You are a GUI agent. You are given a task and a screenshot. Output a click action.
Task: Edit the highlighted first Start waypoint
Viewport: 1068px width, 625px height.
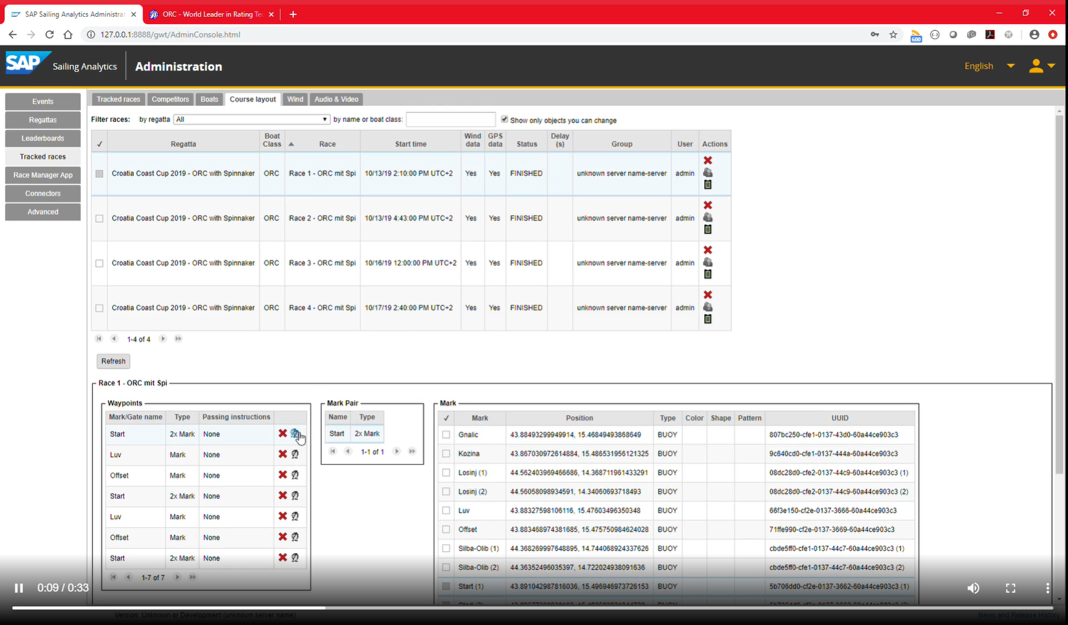pos(295,434)
